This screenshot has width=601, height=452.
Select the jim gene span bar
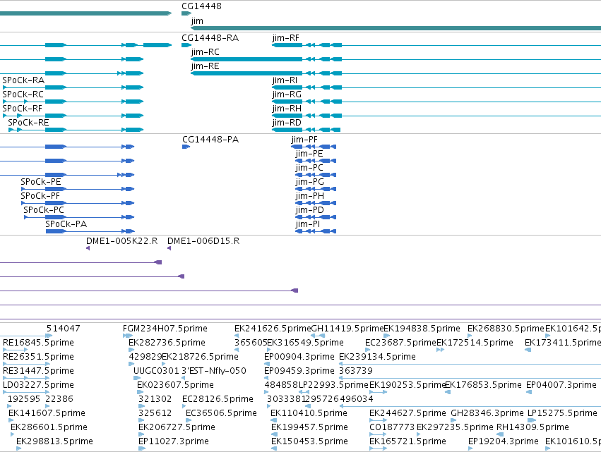tap(395, 28)
